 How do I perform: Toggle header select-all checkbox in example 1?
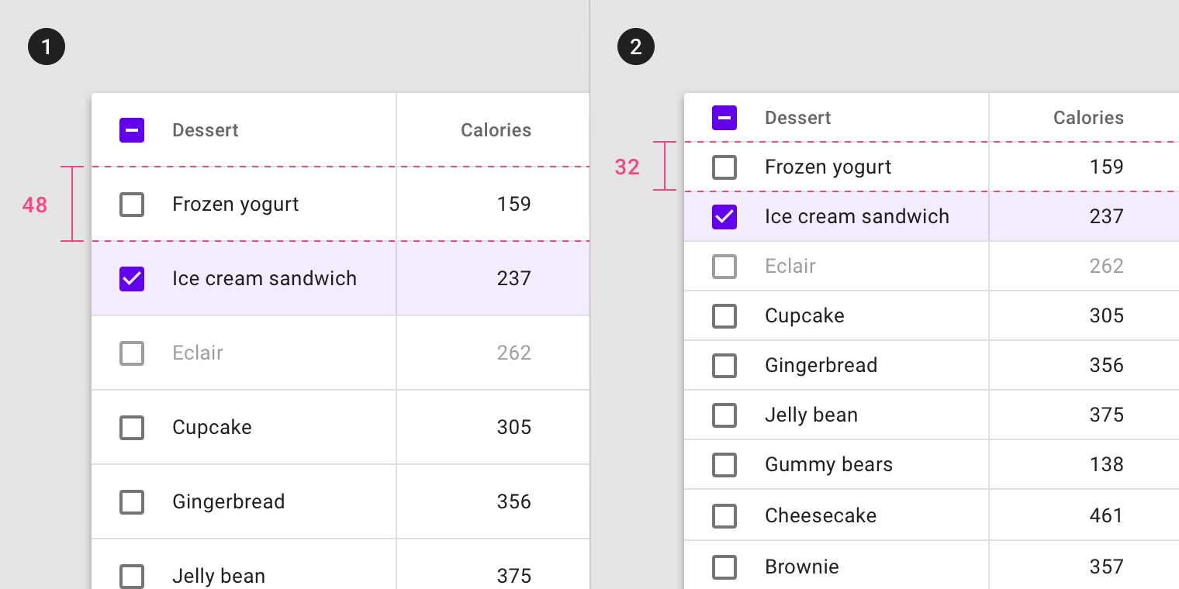coord(132,130)
